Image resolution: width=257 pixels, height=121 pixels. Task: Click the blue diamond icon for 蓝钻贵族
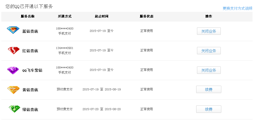[x=13, y=30]
